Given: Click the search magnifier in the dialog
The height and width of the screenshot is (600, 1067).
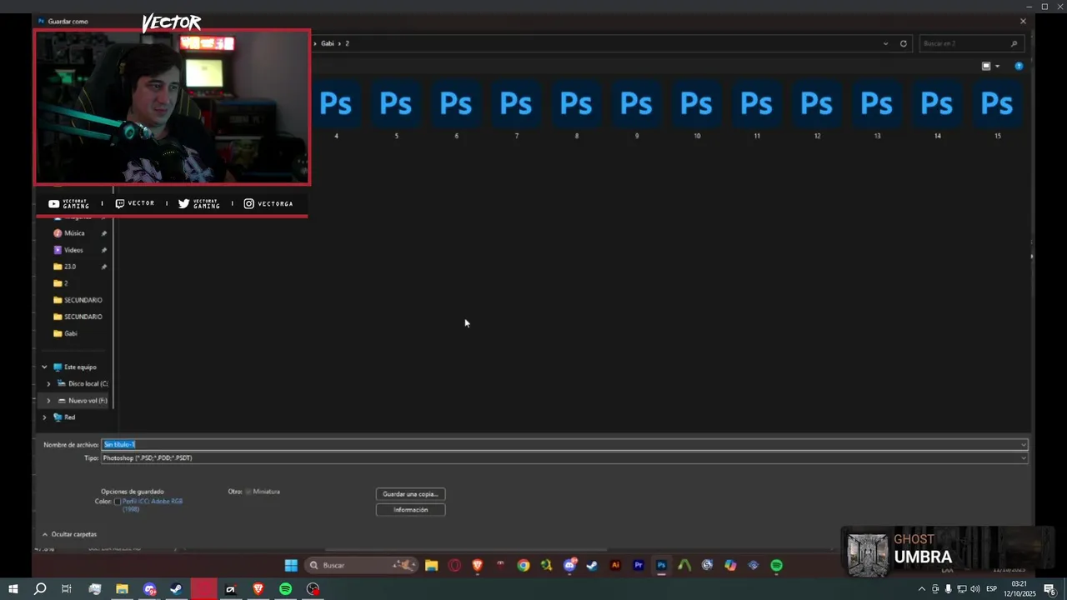Looking at the screenshot, I should tap(1014, 43).
